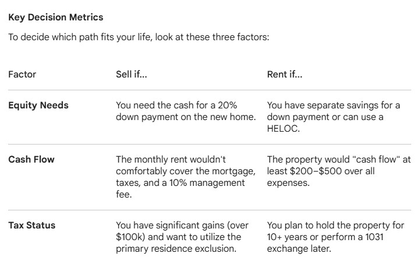Click the "10+ years" text
This screenshot has height=264, width=417.
point(284,237)
